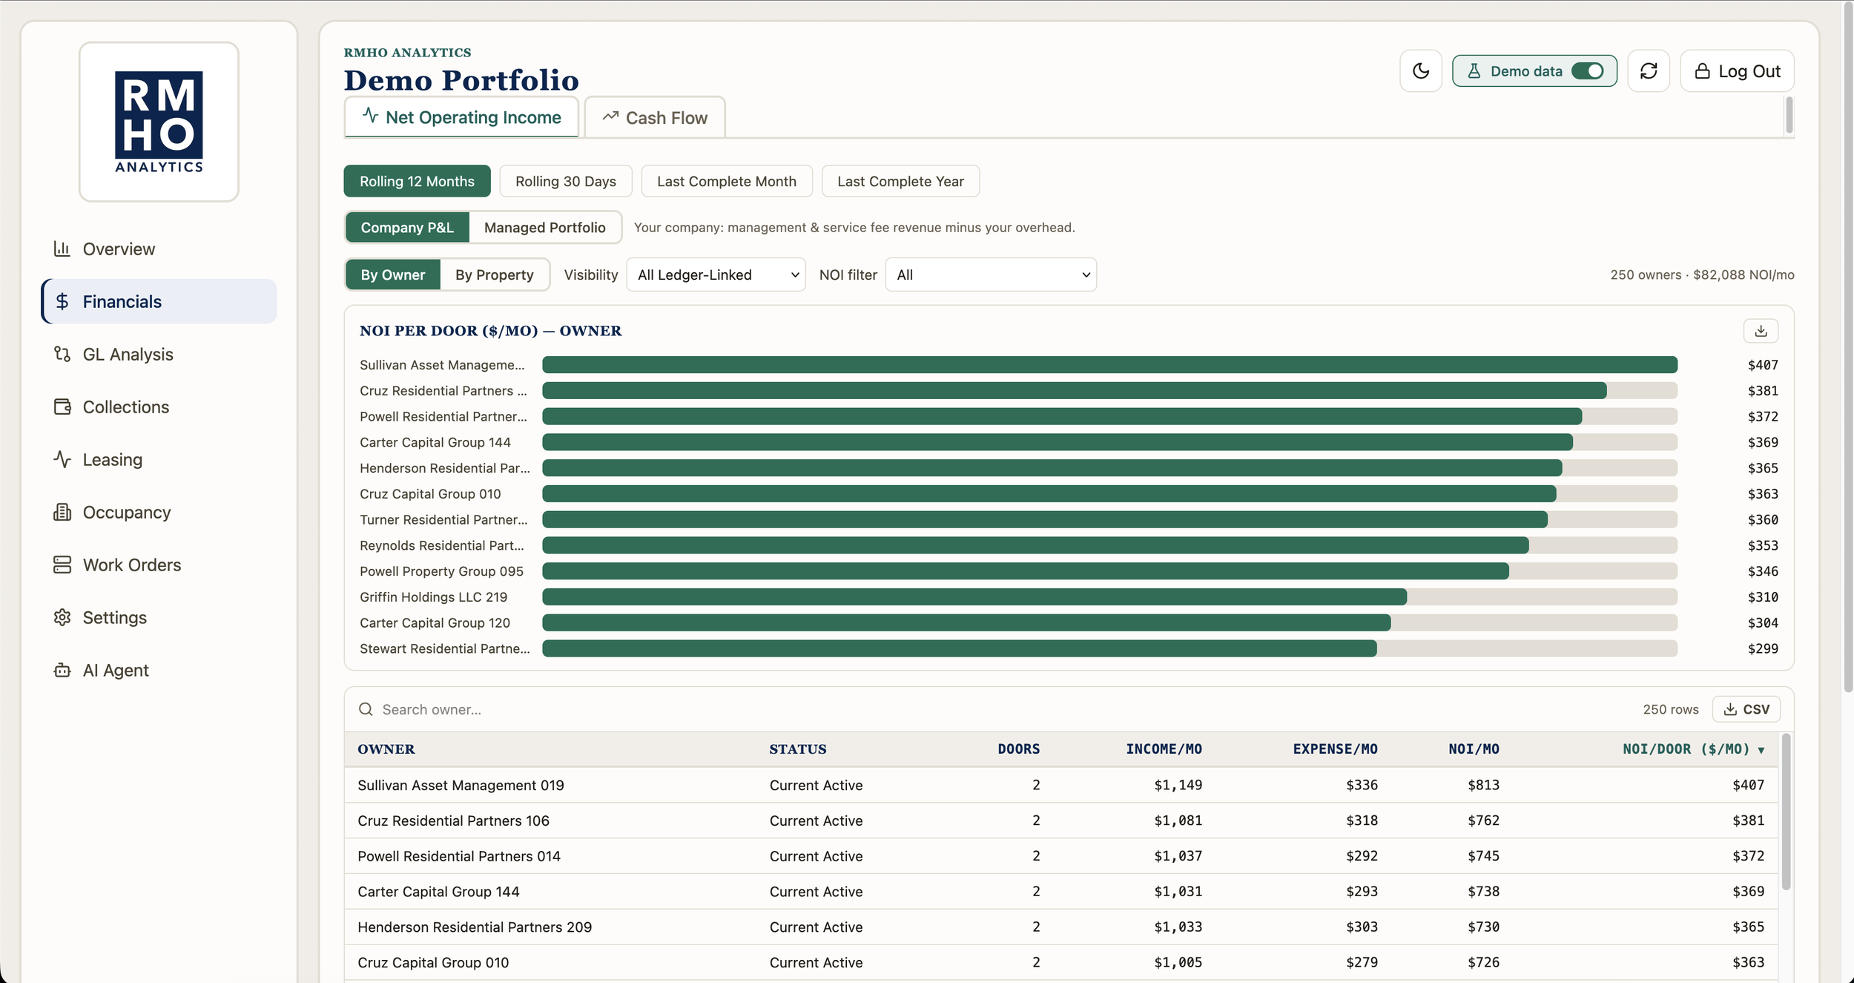Export table with CSV button

1746,710
